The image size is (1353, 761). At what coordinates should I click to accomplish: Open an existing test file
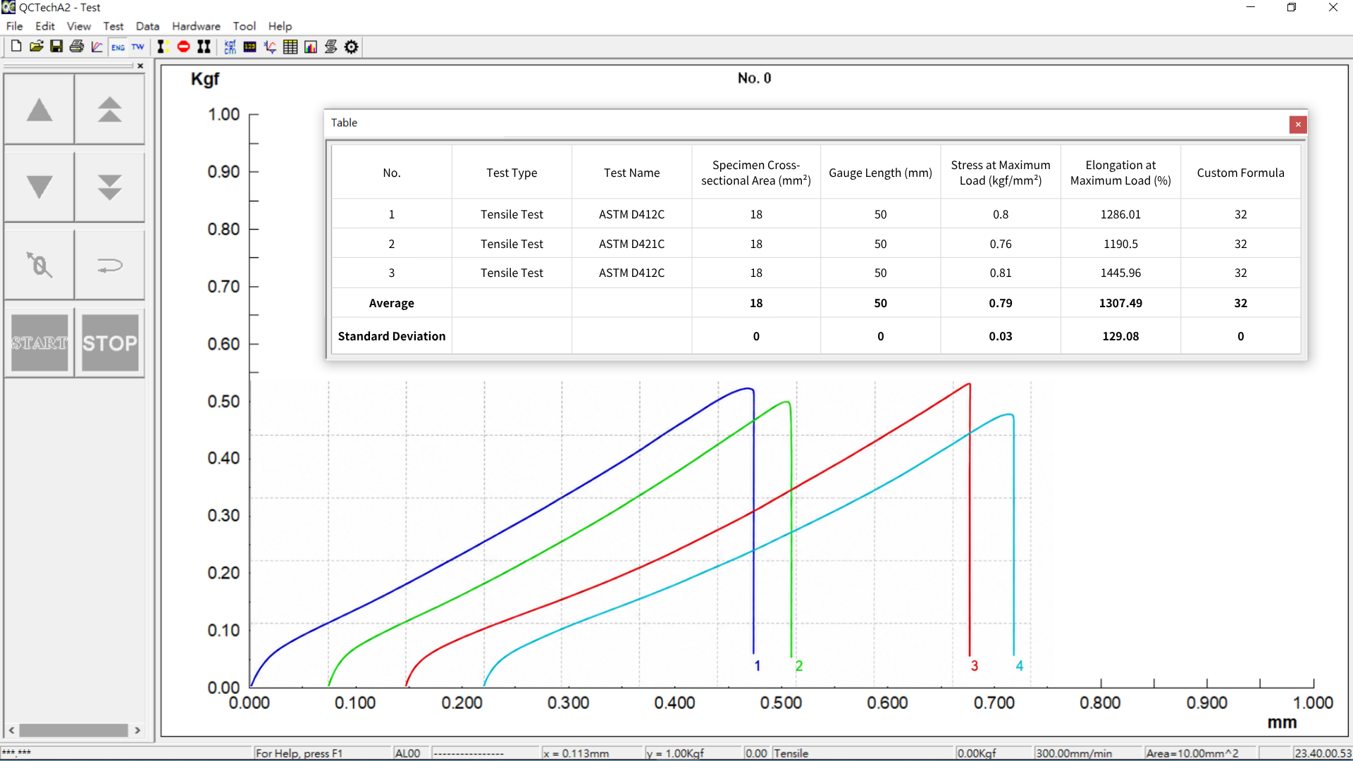[37, 47]
